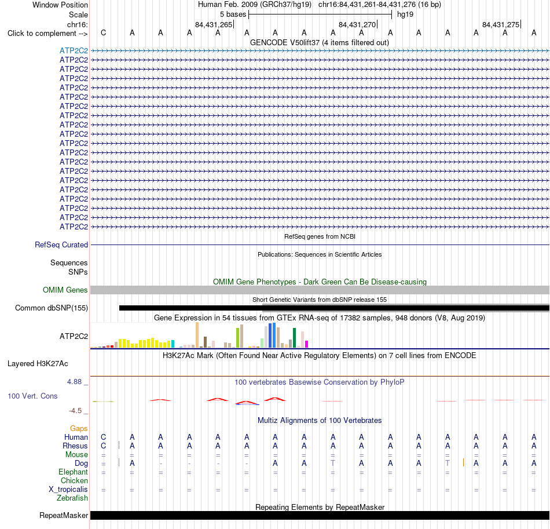Click the X_tropicalis species label

click(x=68, y=490)
